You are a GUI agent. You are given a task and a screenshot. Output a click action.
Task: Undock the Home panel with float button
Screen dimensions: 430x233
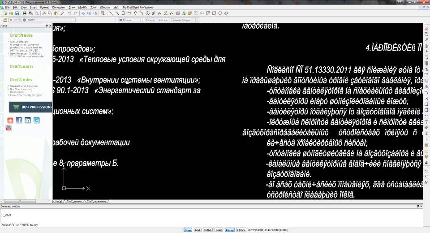coord(47,26)
